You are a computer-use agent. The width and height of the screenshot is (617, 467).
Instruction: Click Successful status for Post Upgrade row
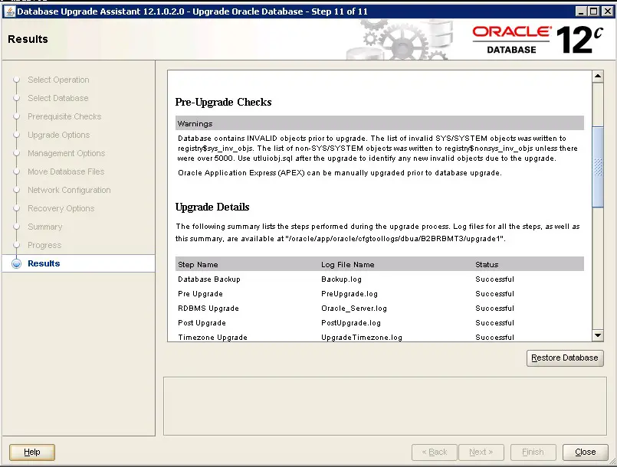tap(494, 323)
